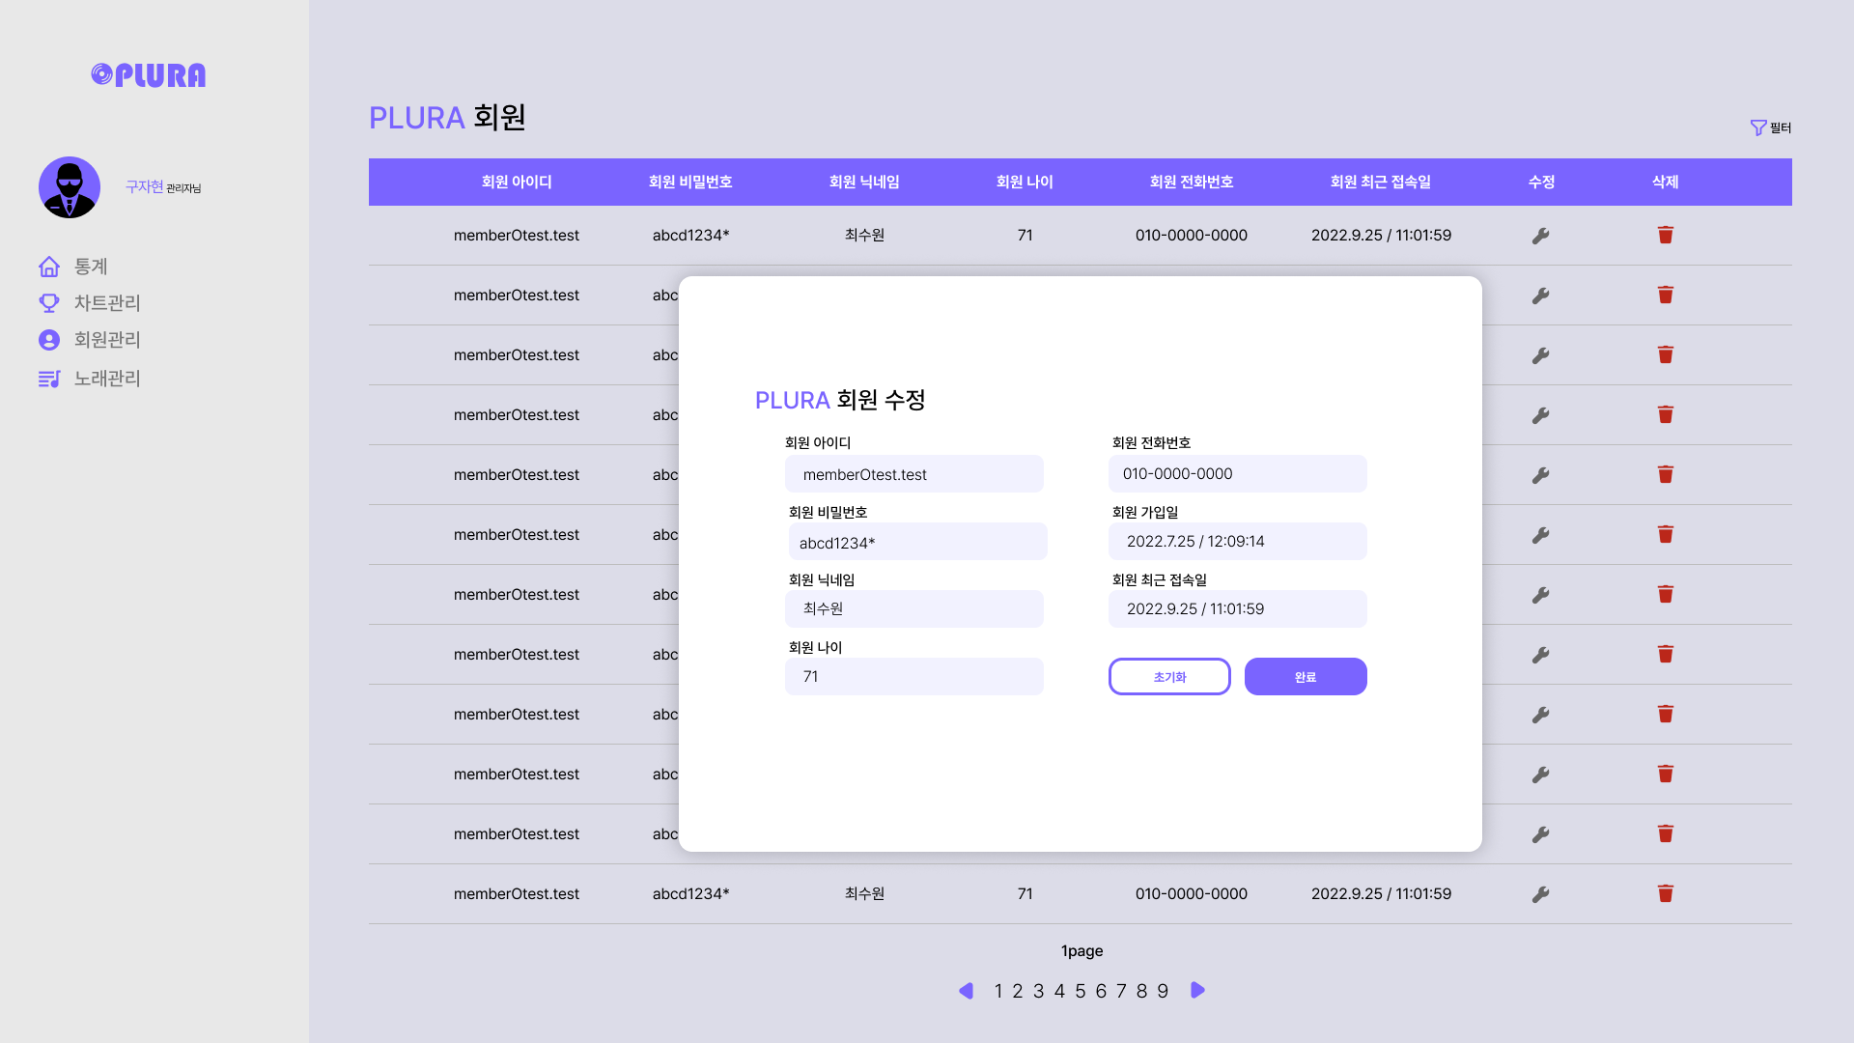Image resolution: width=1854 pixels, height=1043 pixels.
Task: Open 노래관리 song management menu
Action: (106, 379)
